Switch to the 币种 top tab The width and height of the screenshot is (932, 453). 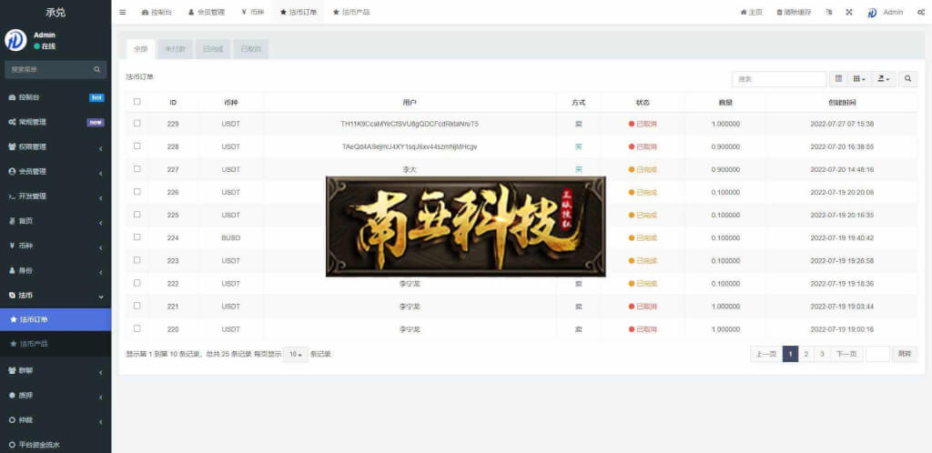[253, 12]
